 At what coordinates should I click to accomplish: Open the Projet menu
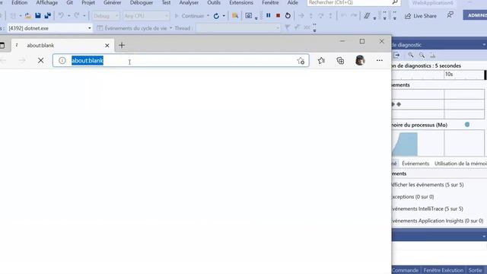pos(88,2)
